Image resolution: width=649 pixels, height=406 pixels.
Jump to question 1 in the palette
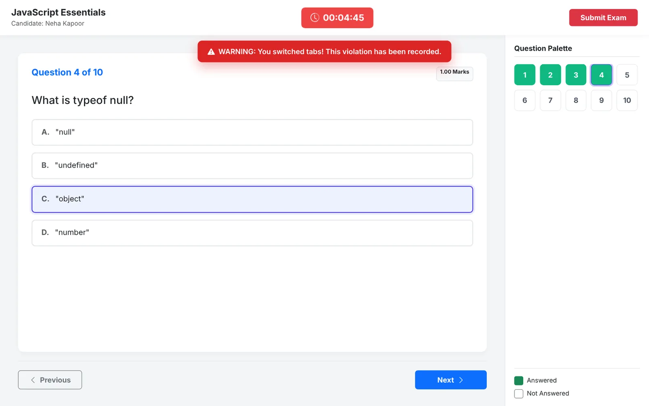pyautogui.click(x=525, y=75)
